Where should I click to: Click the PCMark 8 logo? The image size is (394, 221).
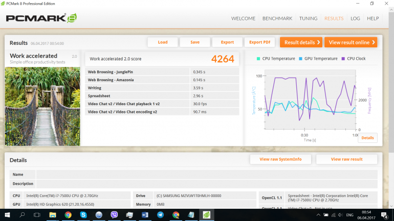tap(41, 18)
